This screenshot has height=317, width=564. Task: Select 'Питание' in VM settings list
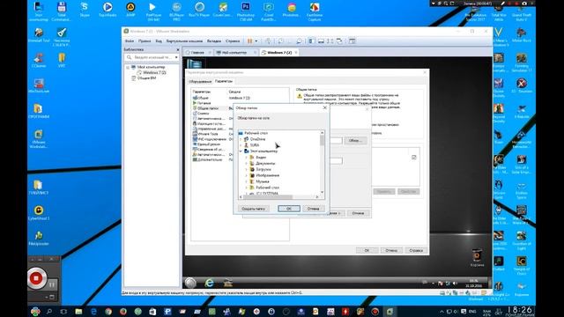tap(204, 103)
